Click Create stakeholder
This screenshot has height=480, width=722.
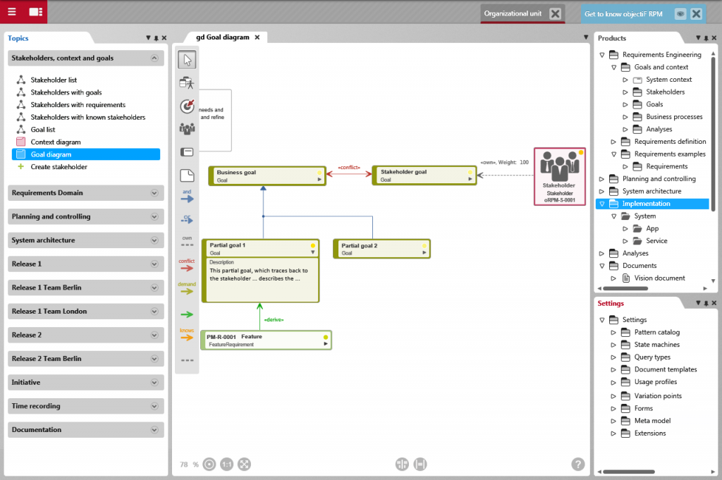pos(59,167)
